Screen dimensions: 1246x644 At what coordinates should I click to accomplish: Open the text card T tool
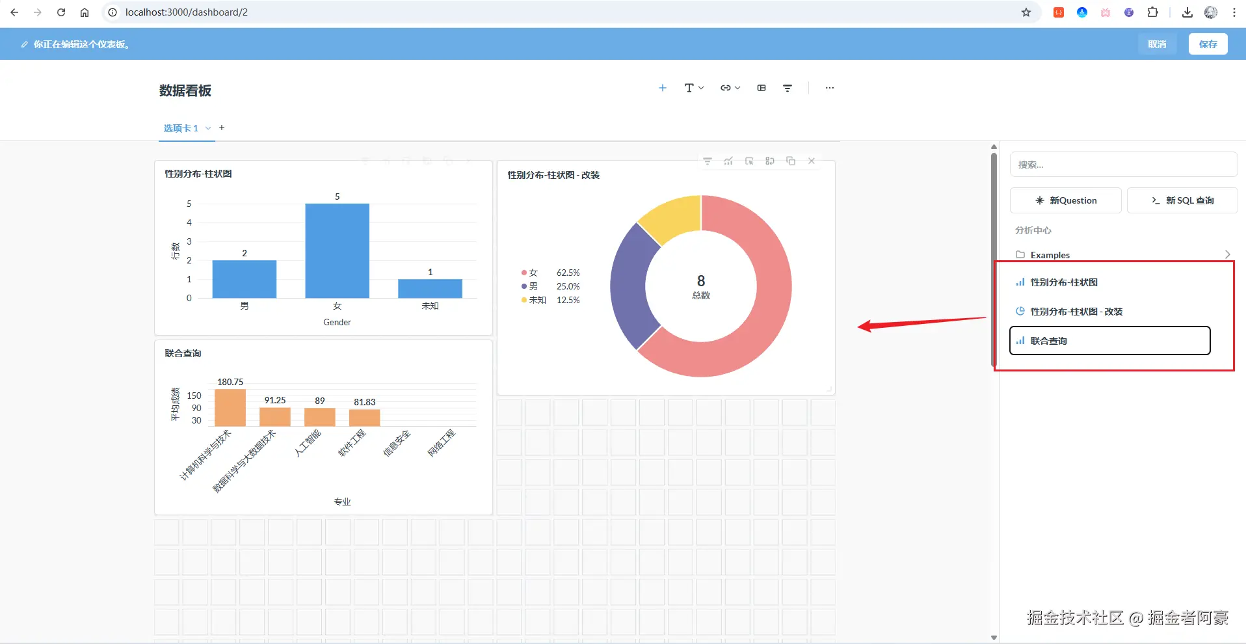(689, 88)
